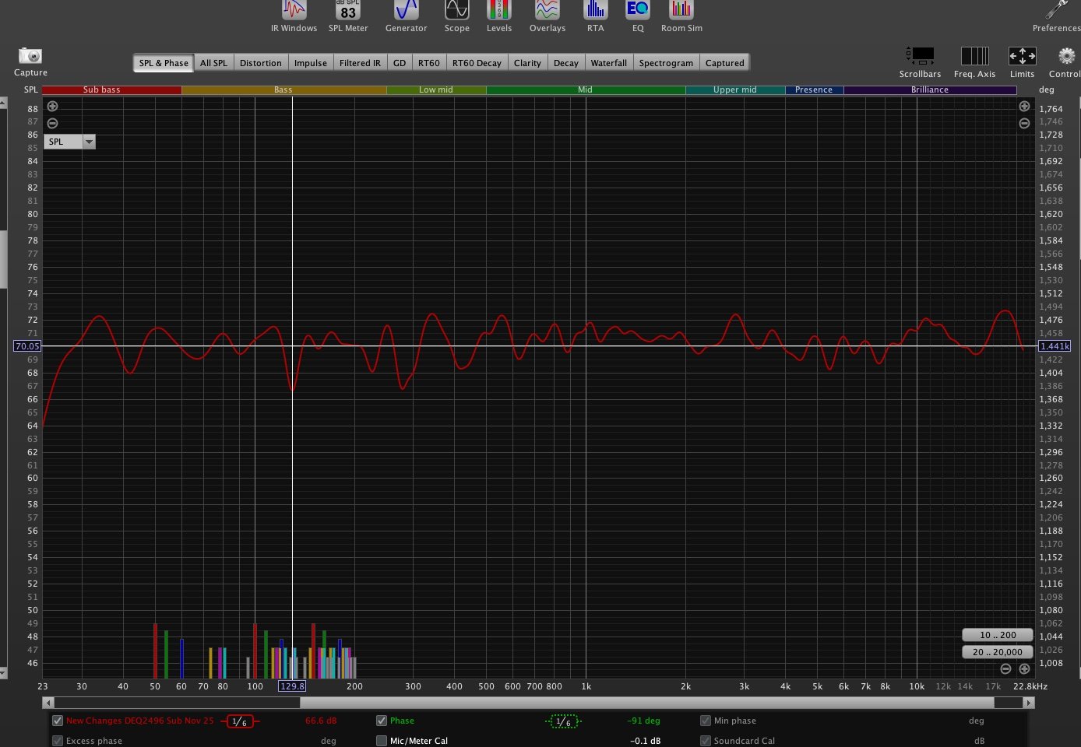Switch to the Distortion tab
1081x747 pixels.
[x=260, y=63]
